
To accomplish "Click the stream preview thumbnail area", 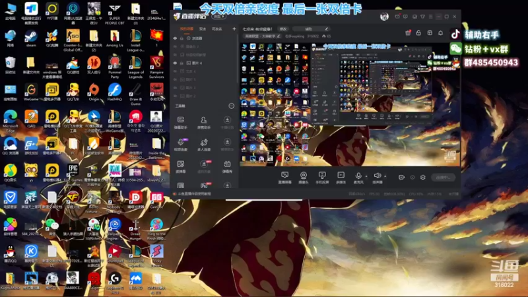I will [350, 104].
